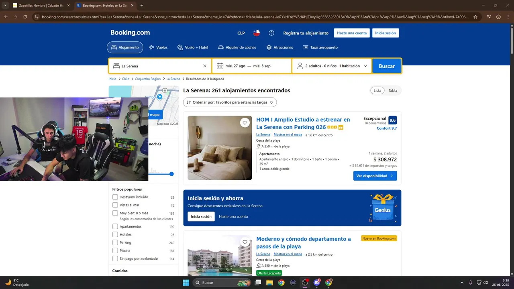Select the Alquiler de coches tab
This screenshot has height=289, width=514.
(x=237, y=47)
